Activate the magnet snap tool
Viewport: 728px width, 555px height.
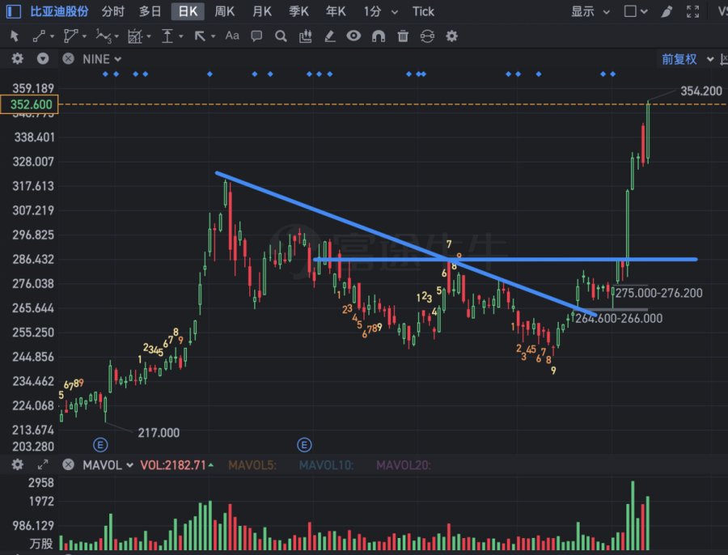click(379, 36)
